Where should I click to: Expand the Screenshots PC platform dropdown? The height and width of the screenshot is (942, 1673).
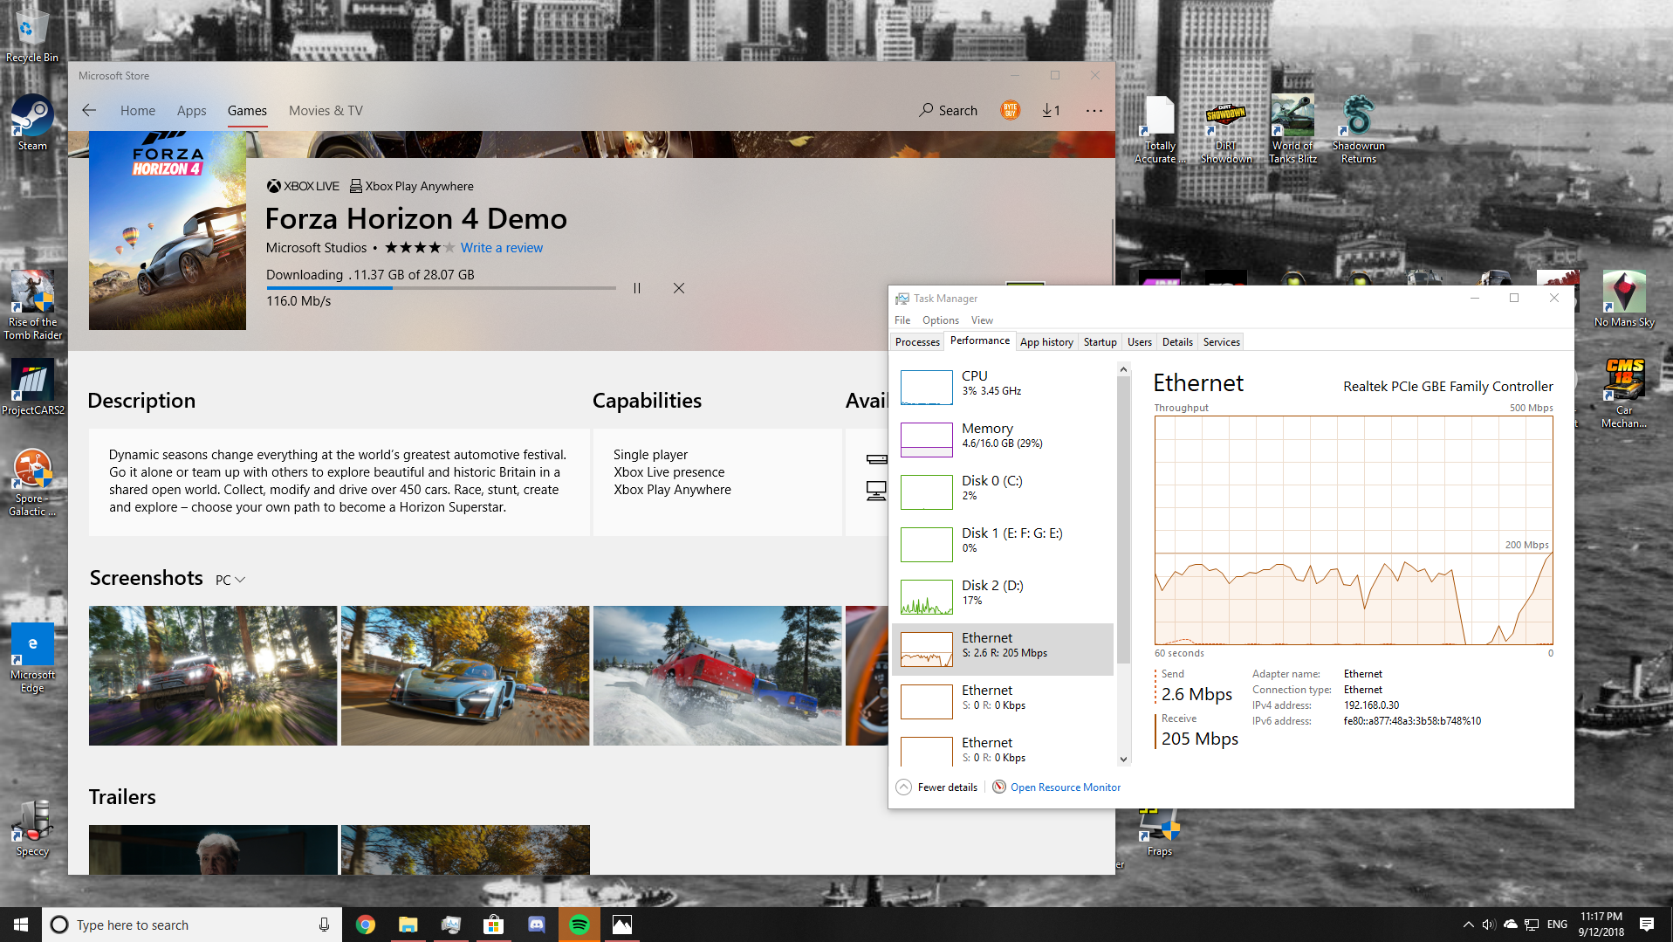pyautogui.click(x=231, y=580)
